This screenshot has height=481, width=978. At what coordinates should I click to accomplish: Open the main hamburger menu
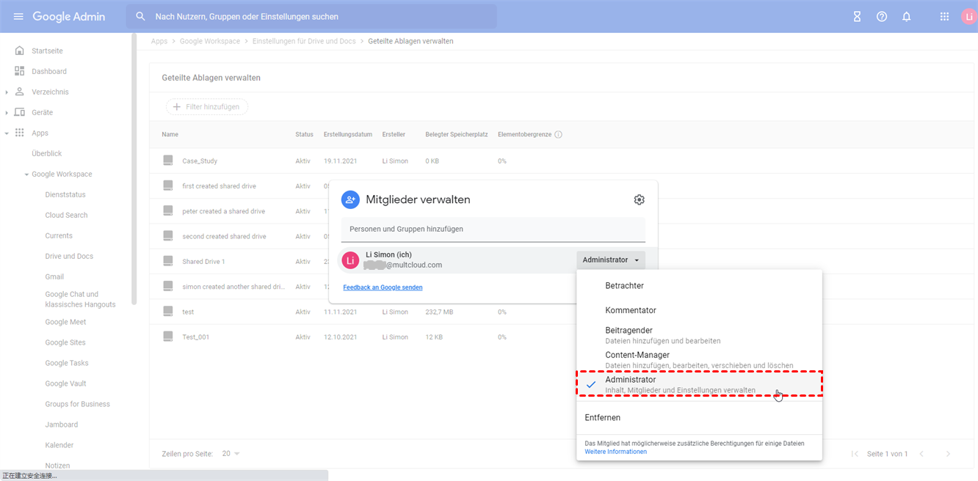(x=18, y=17)
